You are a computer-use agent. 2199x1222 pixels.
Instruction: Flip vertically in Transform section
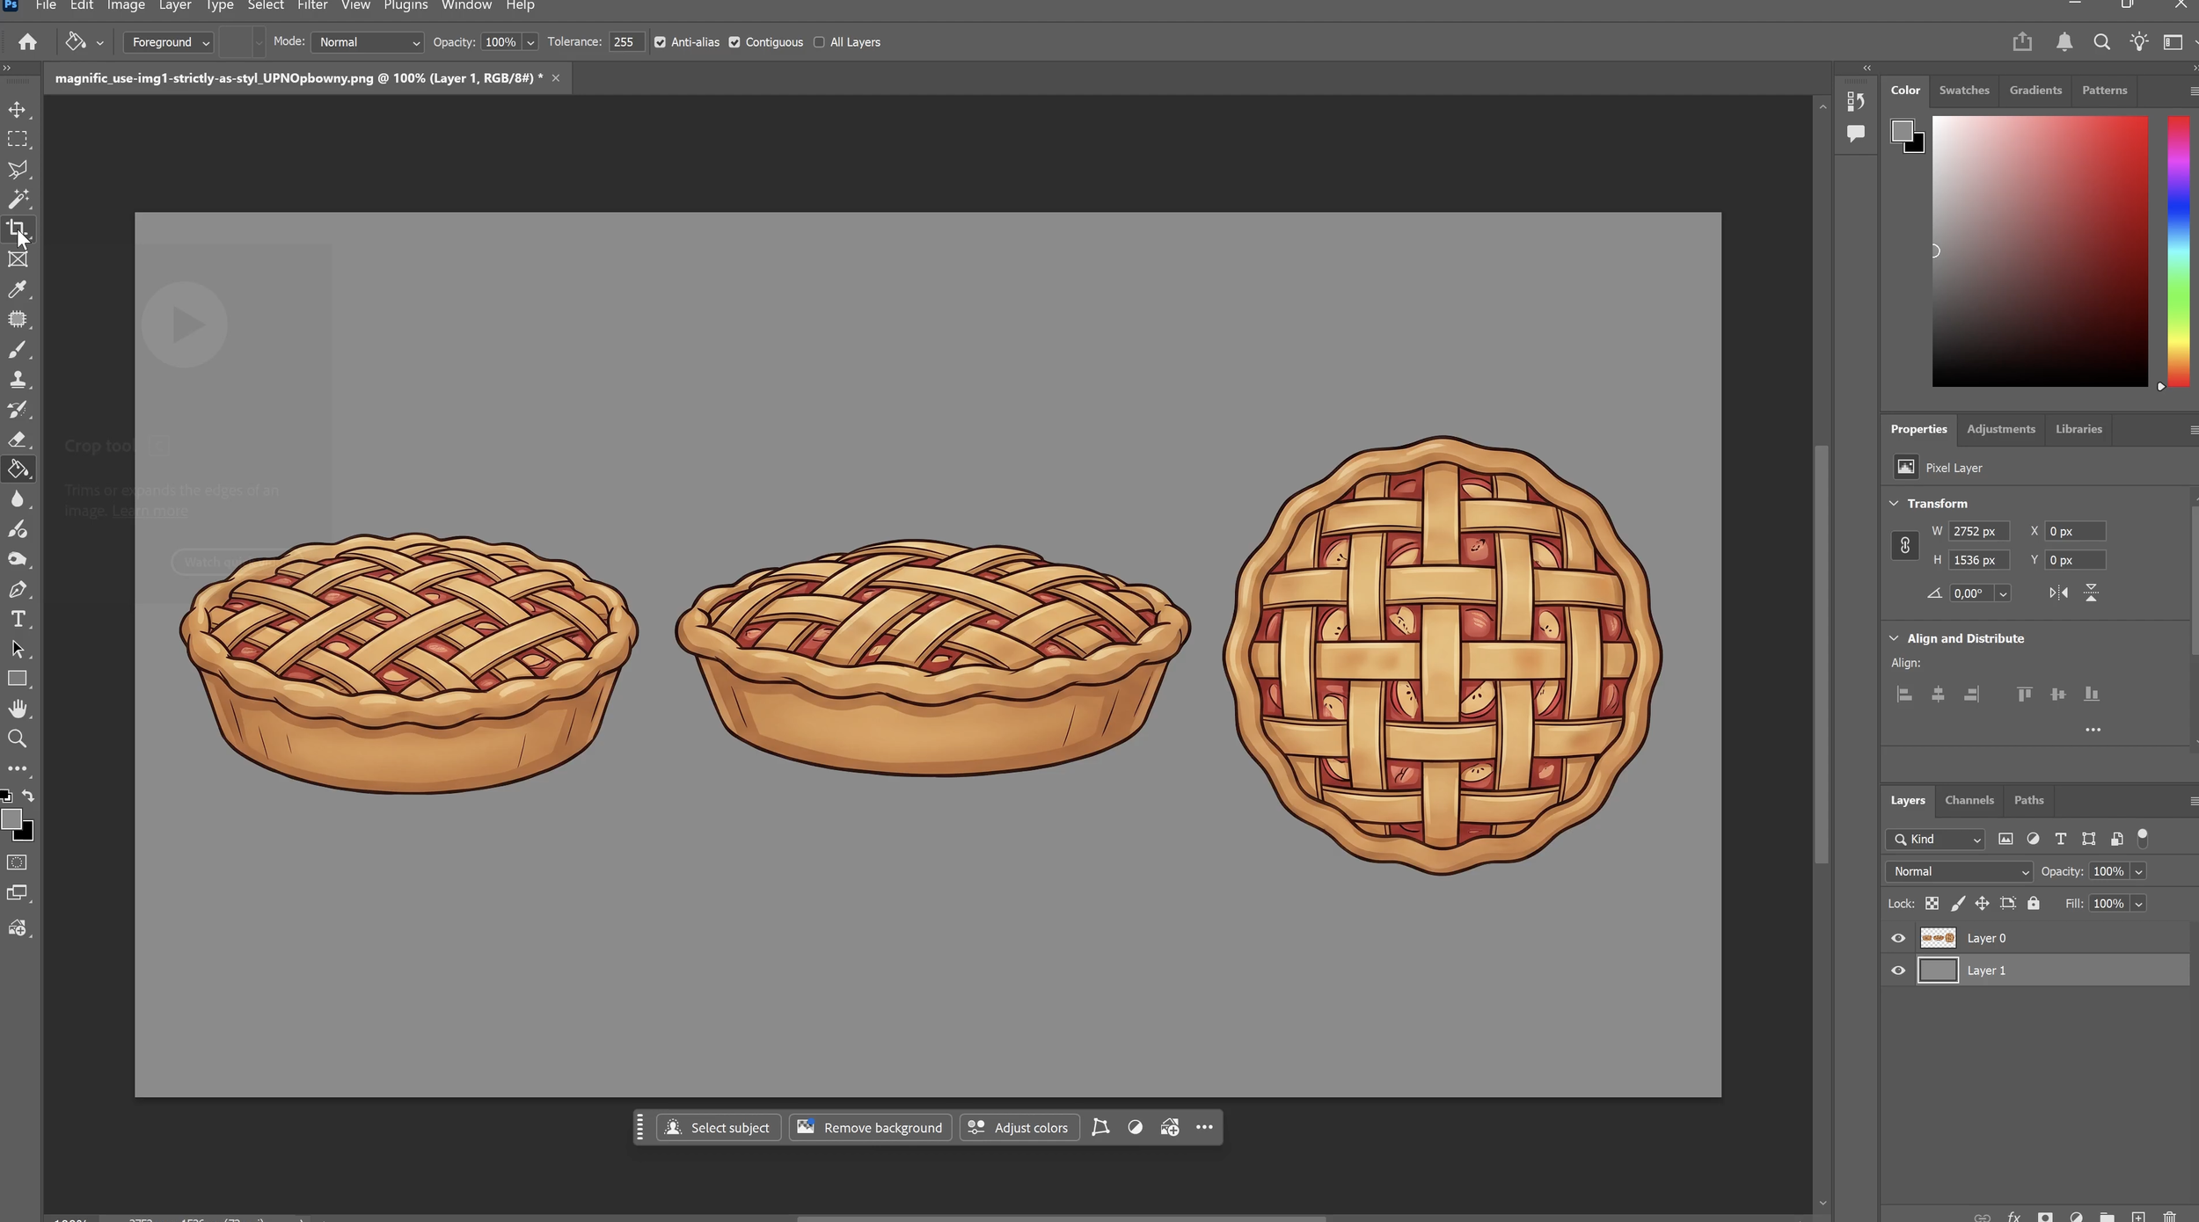coord(2091,593)
